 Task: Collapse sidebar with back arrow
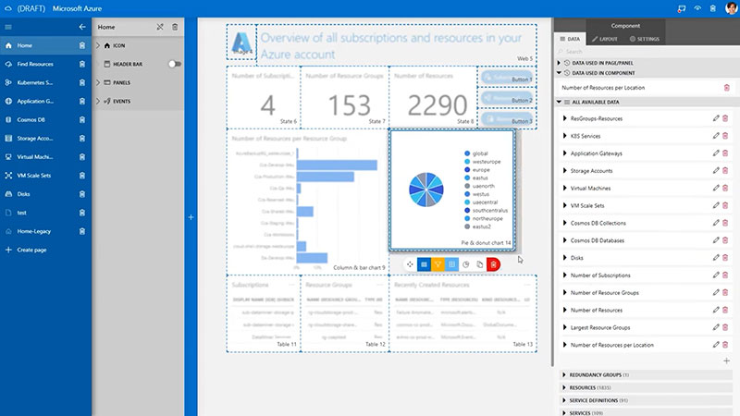coord(82,27)
